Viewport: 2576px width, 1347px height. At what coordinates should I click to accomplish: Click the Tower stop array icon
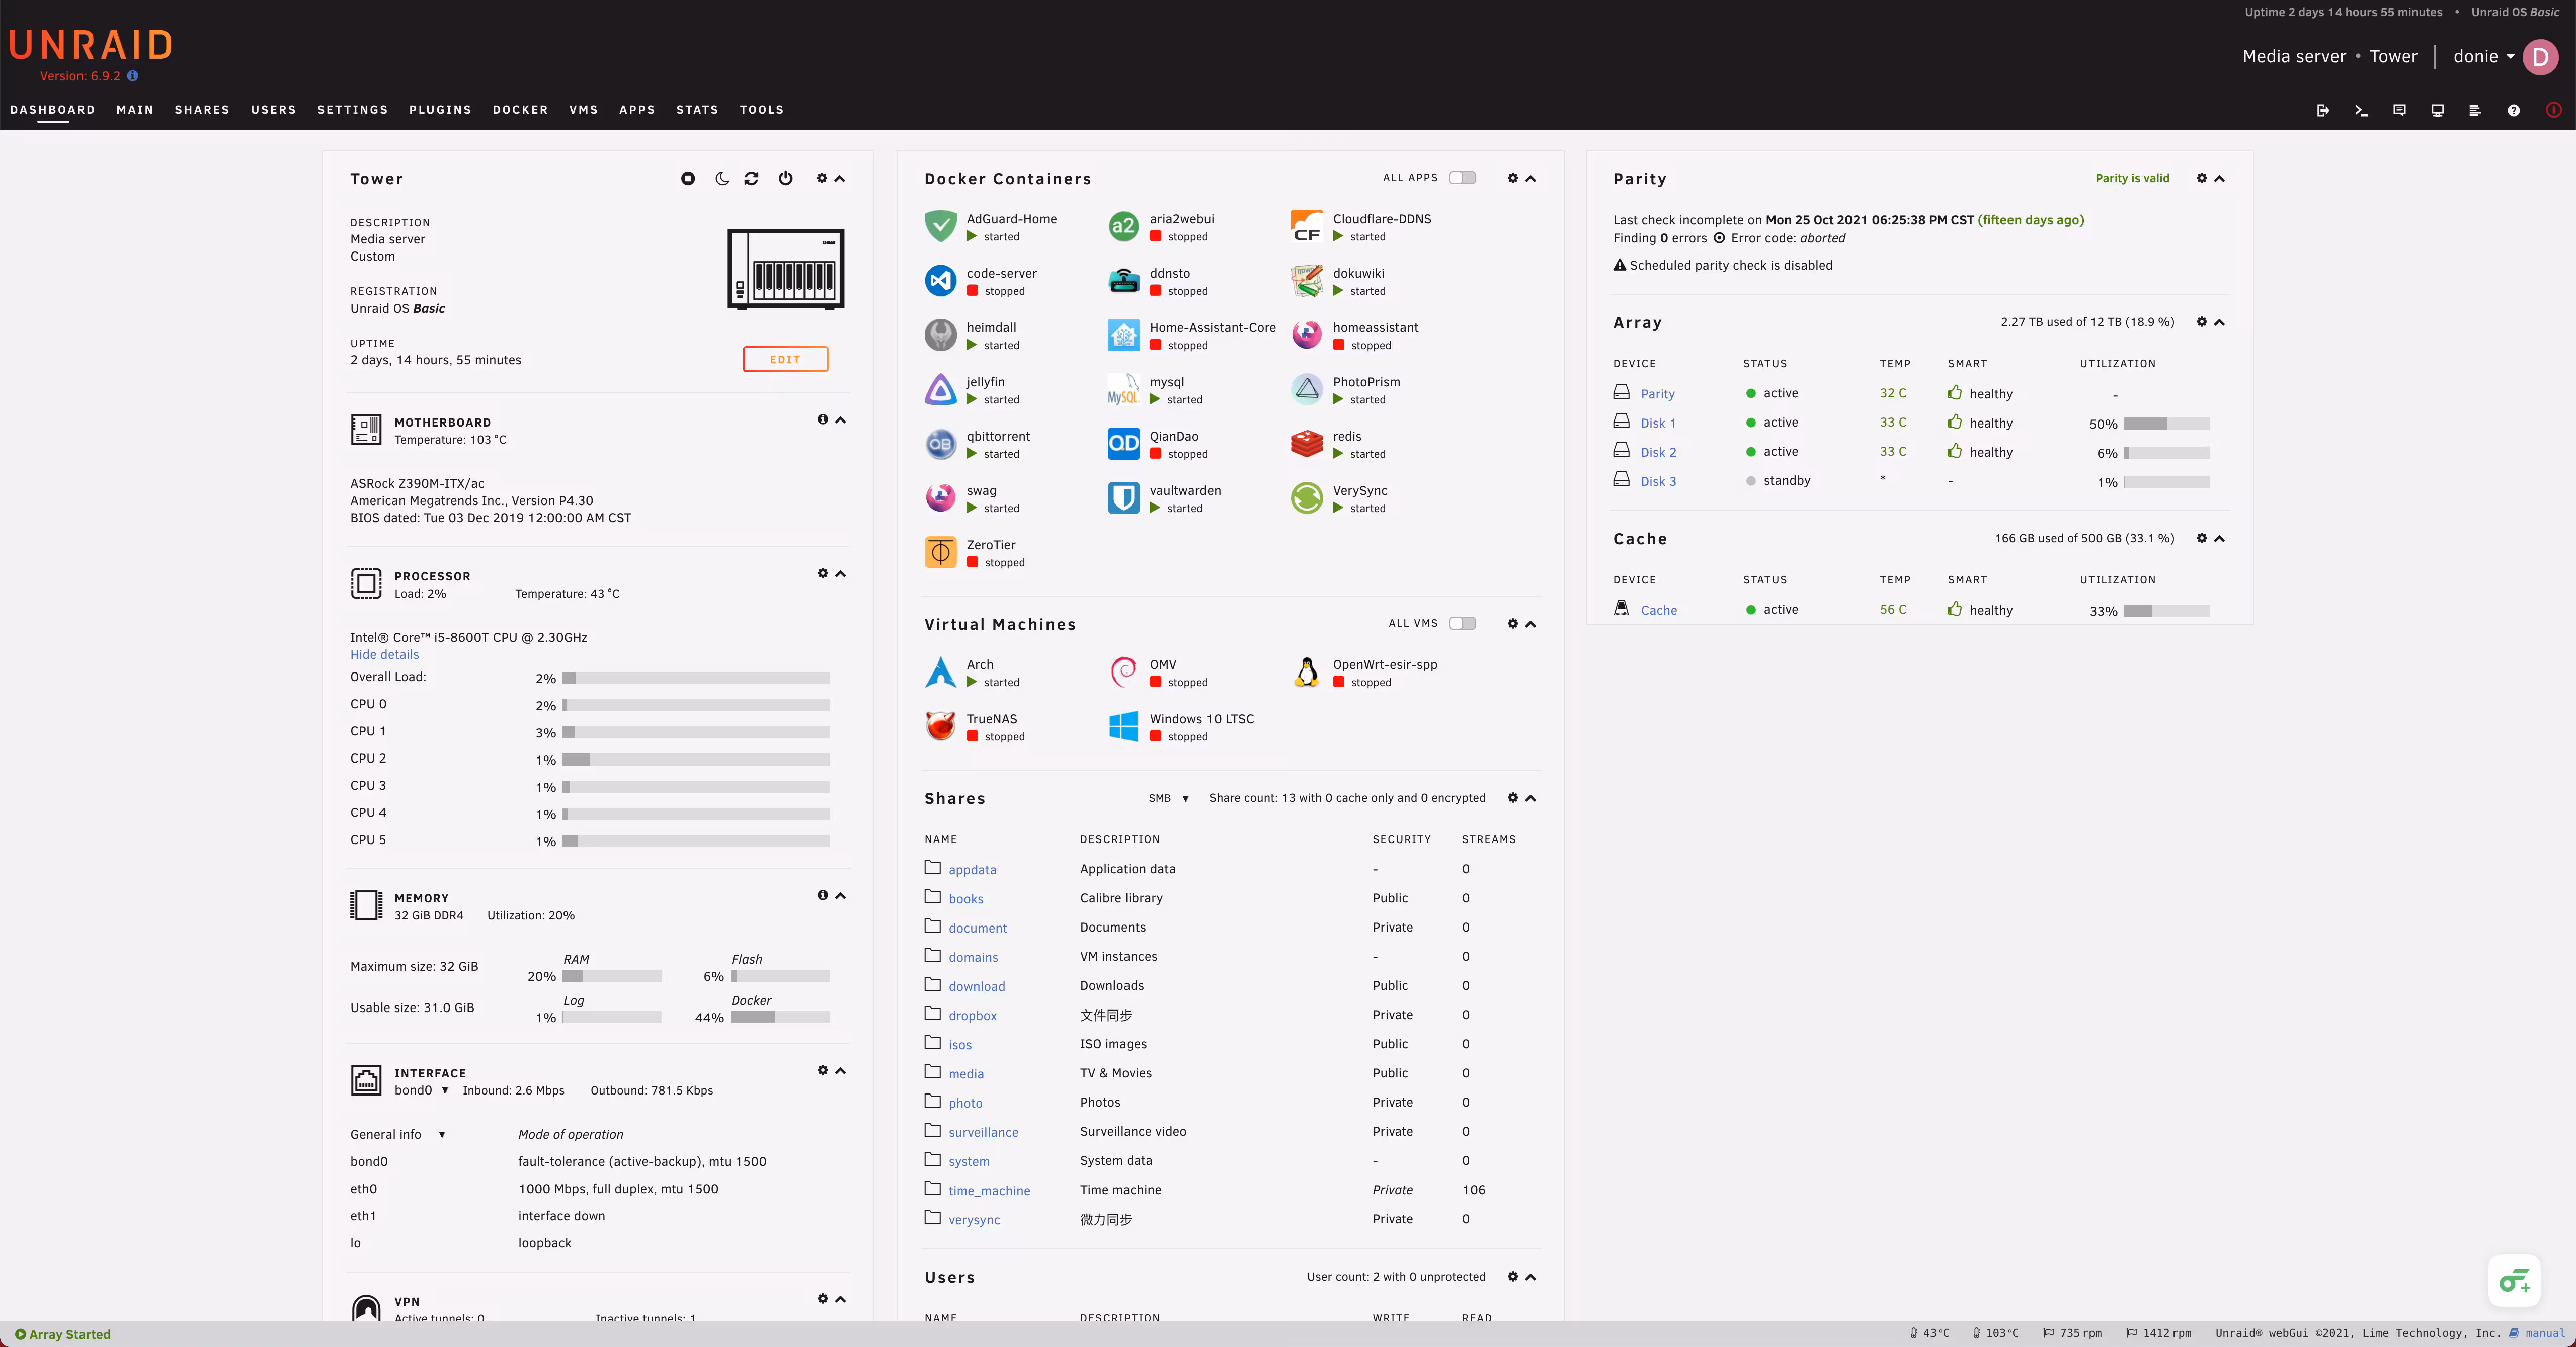pyautogui.click(x=688, y=178)
